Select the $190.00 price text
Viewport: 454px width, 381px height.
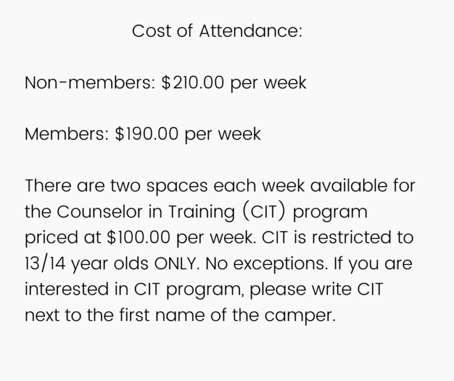[x=147, y=134]
